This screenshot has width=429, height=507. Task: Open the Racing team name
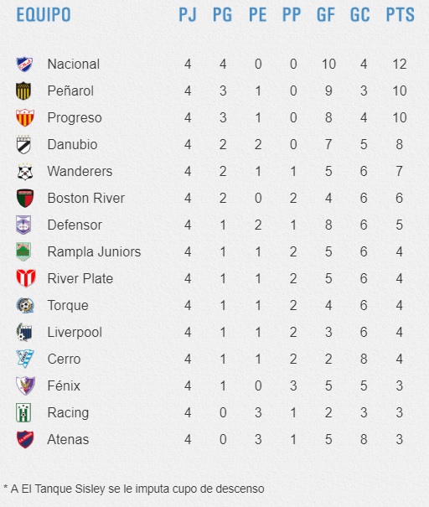(68, 413)
